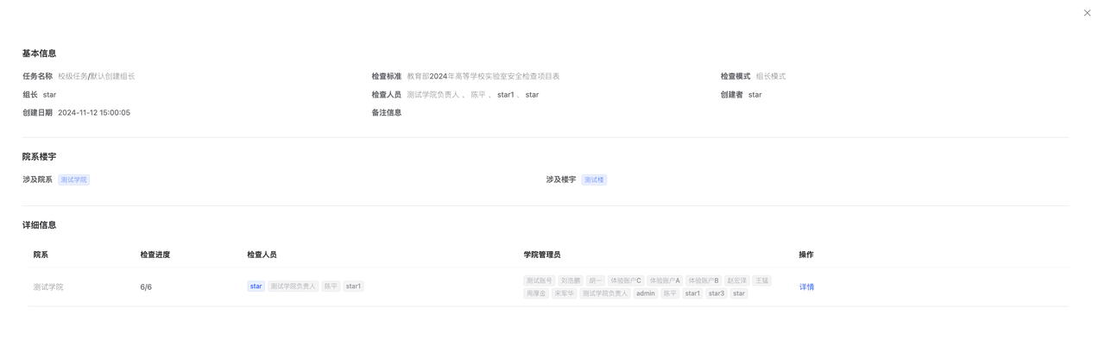This screenshot has height=340, width=1105.
Task: Click the 宋军华 administrator tag
Action: [x=565, y=293]
